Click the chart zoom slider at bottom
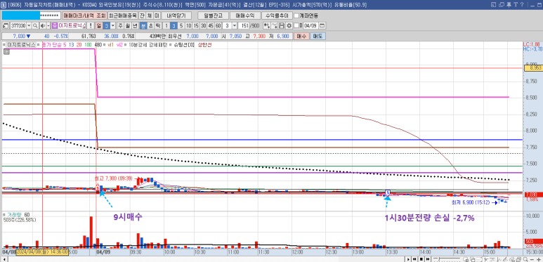 coord(446,259)
